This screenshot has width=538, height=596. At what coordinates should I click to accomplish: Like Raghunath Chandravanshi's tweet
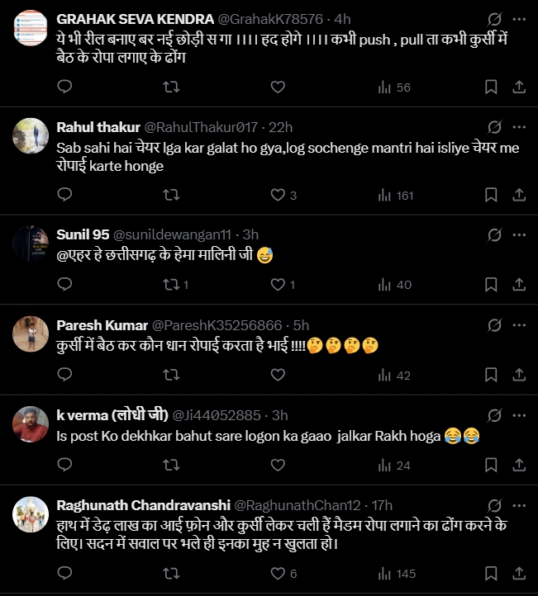coord(279,573)
